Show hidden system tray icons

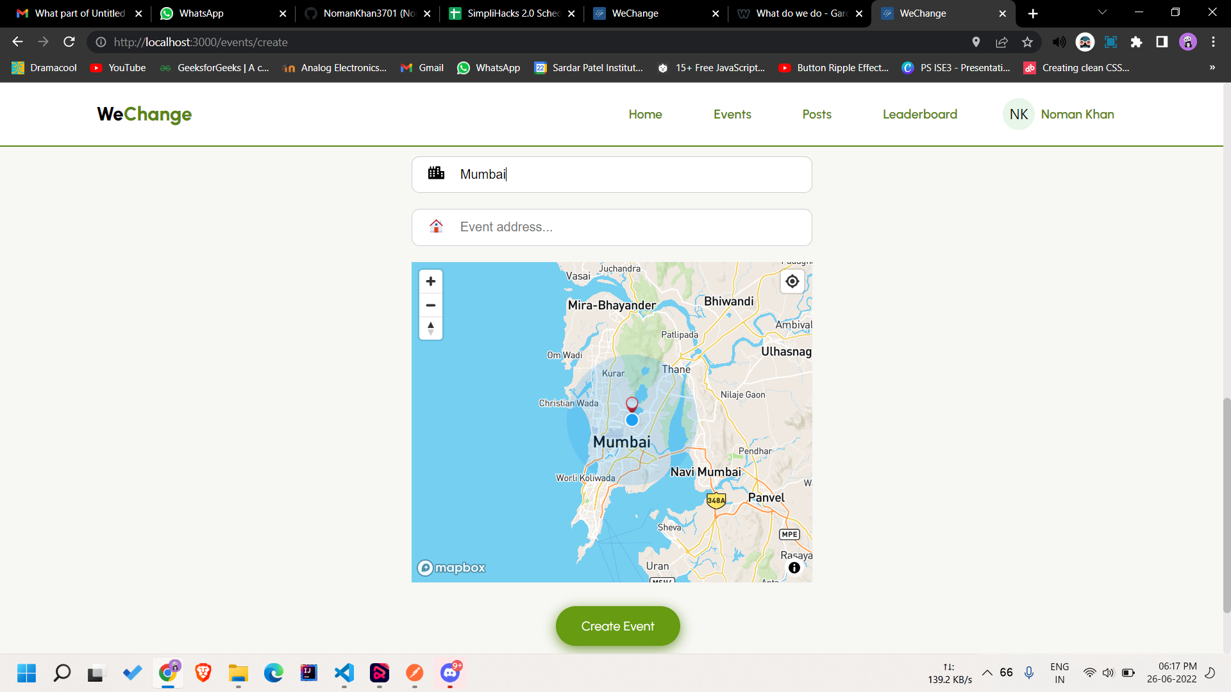tap(987, 673)
